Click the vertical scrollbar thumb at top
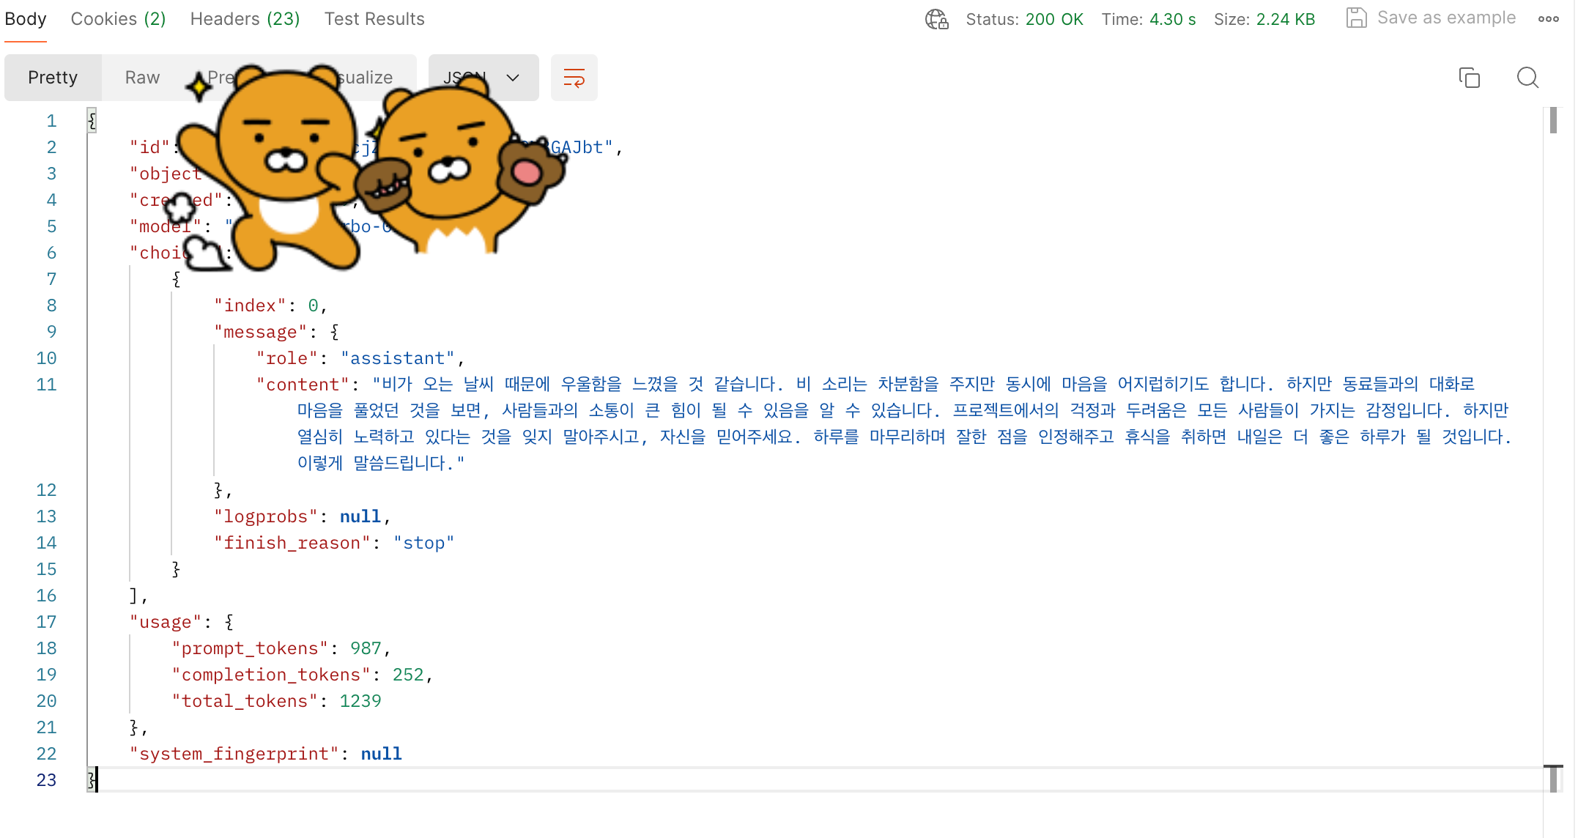This screenshot has width=1578, height=838. pyautogui.click(x=1553, y=120)
